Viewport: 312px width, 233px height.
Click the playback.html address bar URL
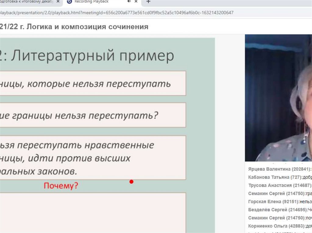pyautogui.click(x=117, y=13)
